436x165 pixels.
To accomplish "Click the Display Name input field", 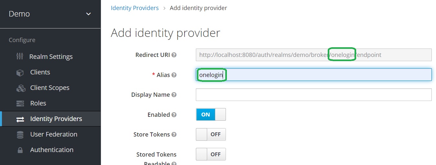I will 314,95.
